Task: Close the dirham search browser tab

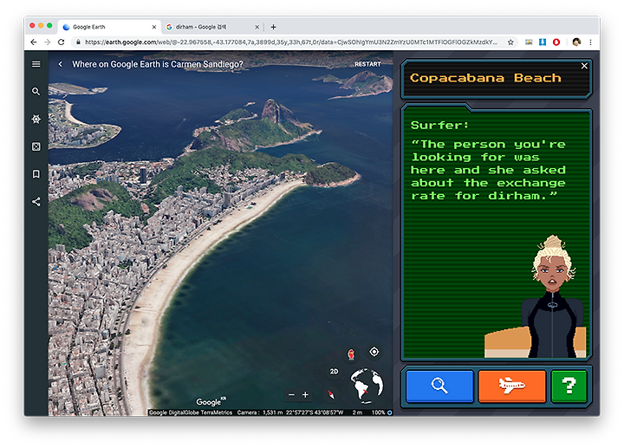Action: tap(257, 27)
